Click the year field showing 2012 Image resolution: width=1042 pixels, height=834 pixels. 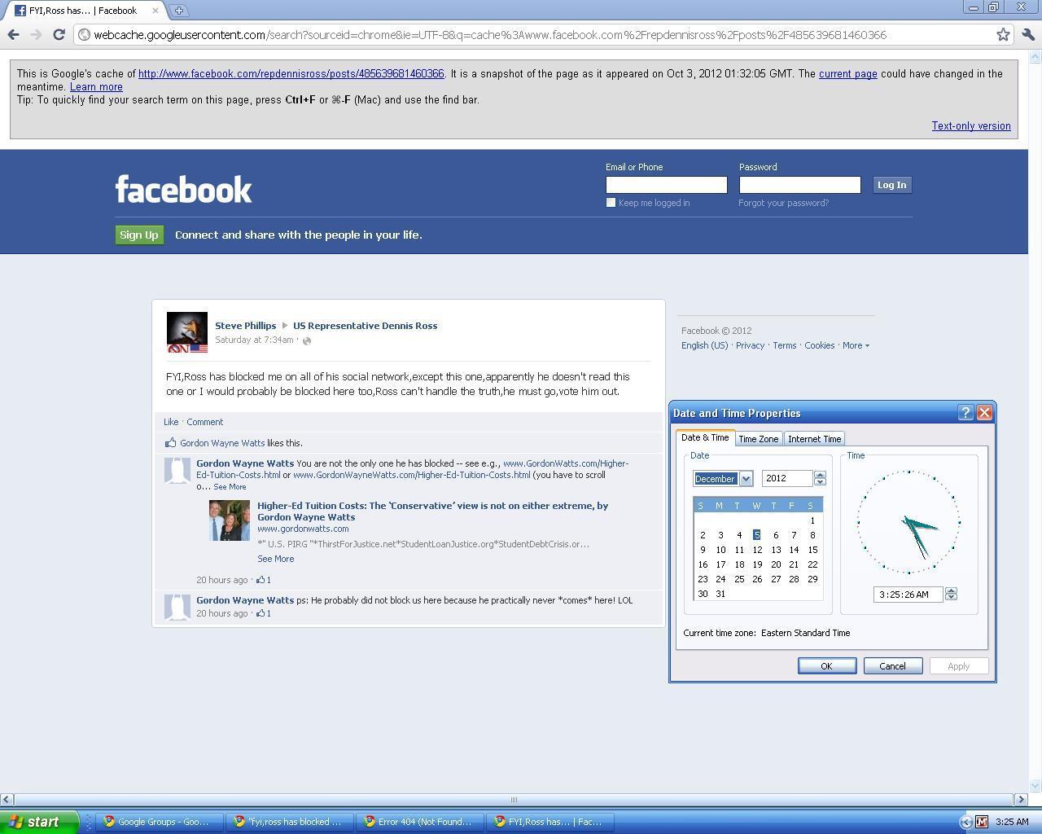point(787,479)
